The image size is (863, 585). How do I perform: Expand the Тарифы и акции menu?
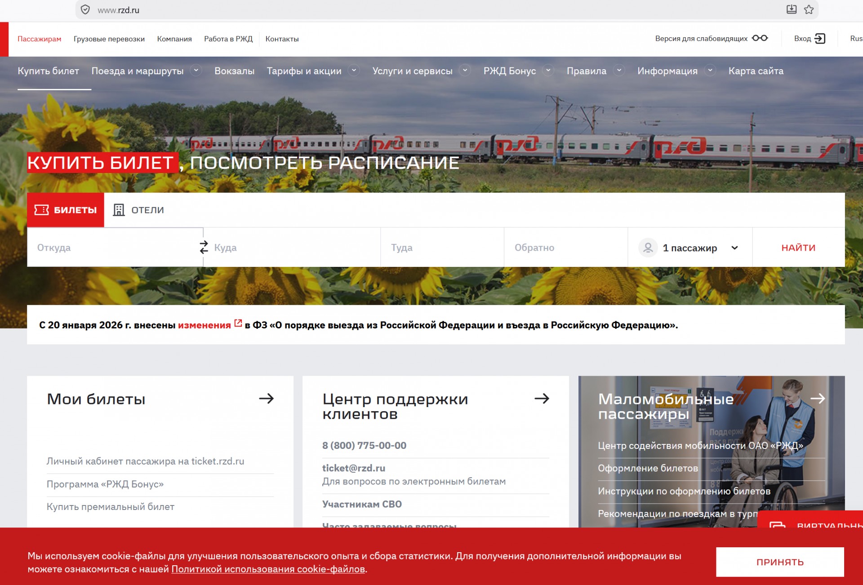354,71
